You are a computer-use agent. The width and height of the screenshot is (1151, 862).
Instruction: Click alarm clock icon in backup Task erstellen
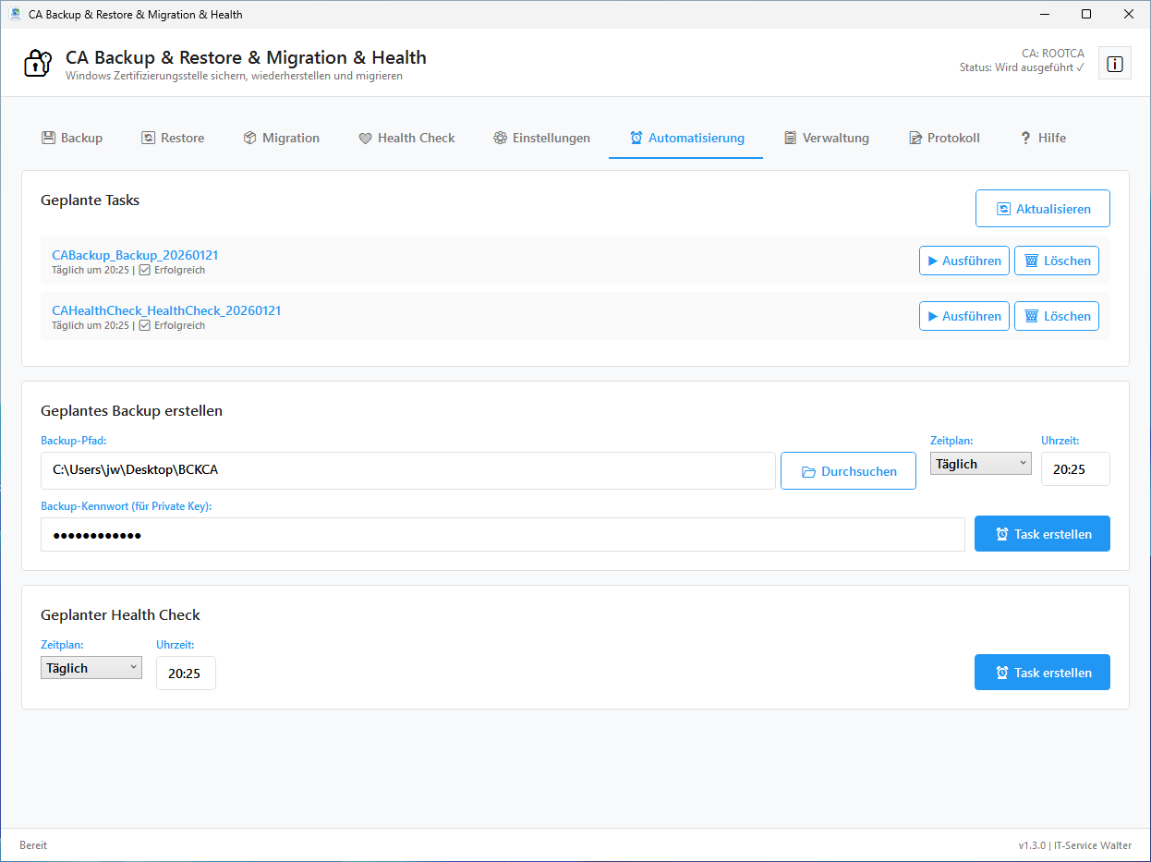[x=1001, y=534]
